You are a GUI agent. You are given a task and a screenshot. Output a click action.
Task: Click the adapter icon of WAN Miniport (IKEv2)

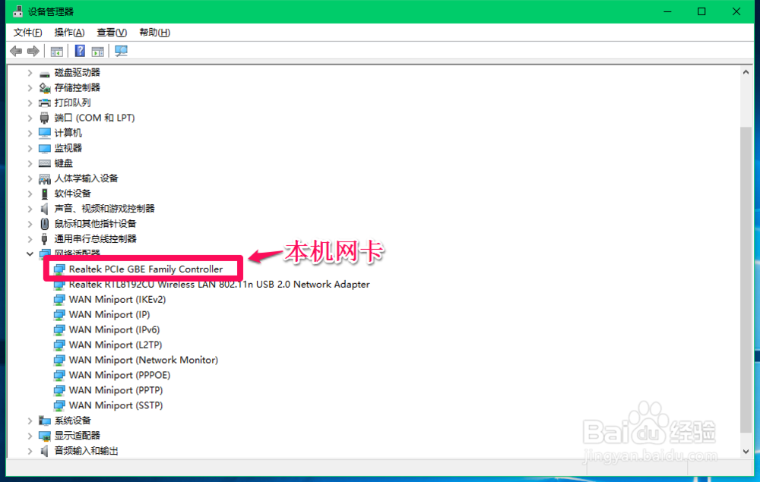(59, 300)
